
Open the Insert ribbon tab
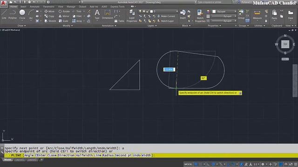click(x=23, y=6)
